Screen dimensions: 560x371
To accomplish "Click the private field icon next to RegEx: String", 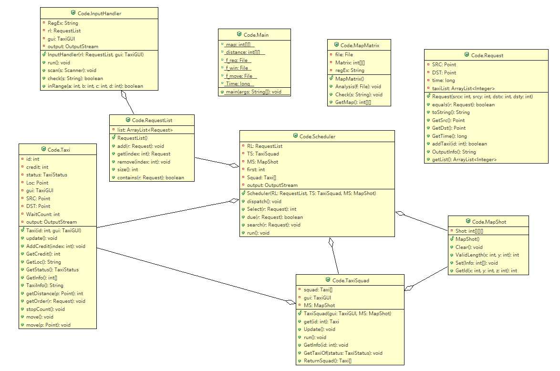I will (x=44, y=22).
